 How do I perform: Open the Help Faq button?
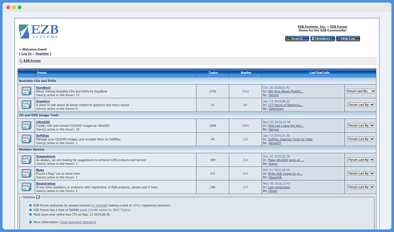coord(348,39)
